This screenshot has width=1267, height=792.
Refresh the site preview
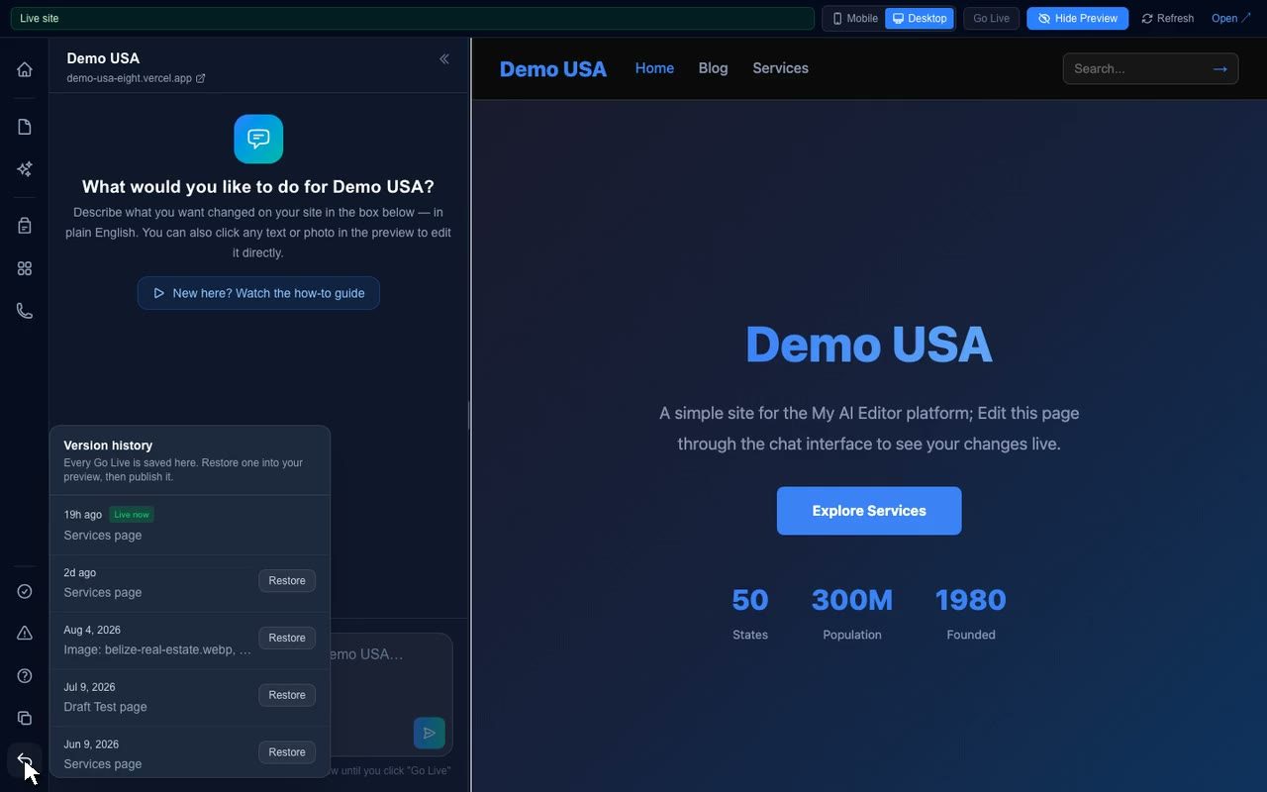[1168, 19]
